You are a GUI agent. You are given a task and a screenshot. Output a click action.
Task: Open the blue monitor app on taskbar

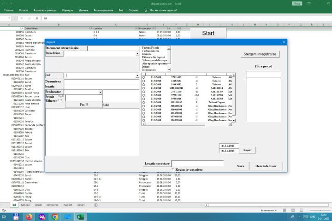tap(67, 217)
